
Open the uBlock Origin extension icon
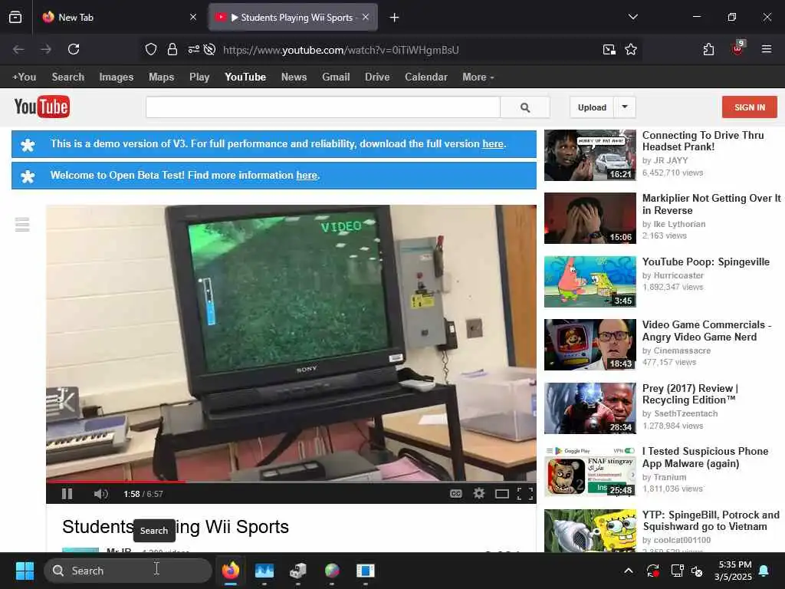tap(738, 48)
